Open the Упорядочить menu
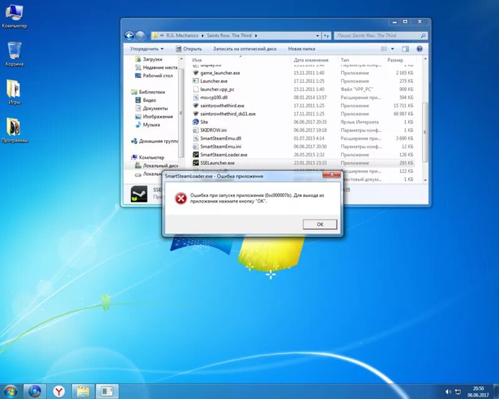Screen dimensions: 499x399 [147, 49]
